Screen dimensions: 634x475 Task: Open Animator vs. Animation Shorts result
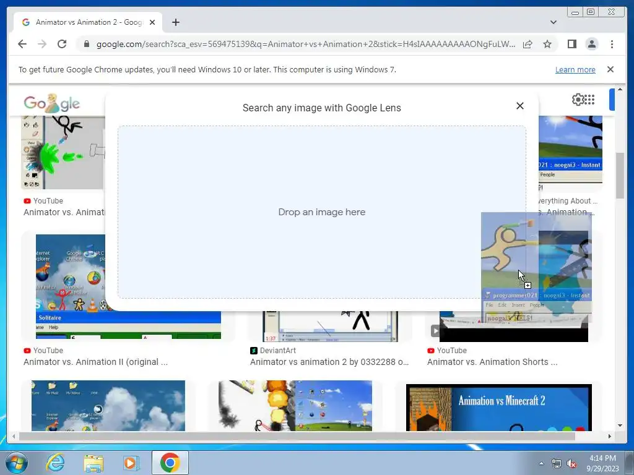point(492,362)
